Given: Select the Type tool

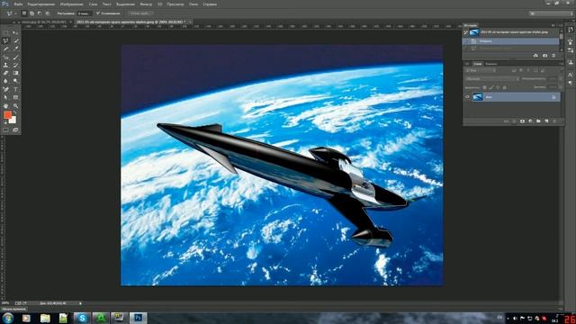Looking at the screenshot, I should click(15, 89).
